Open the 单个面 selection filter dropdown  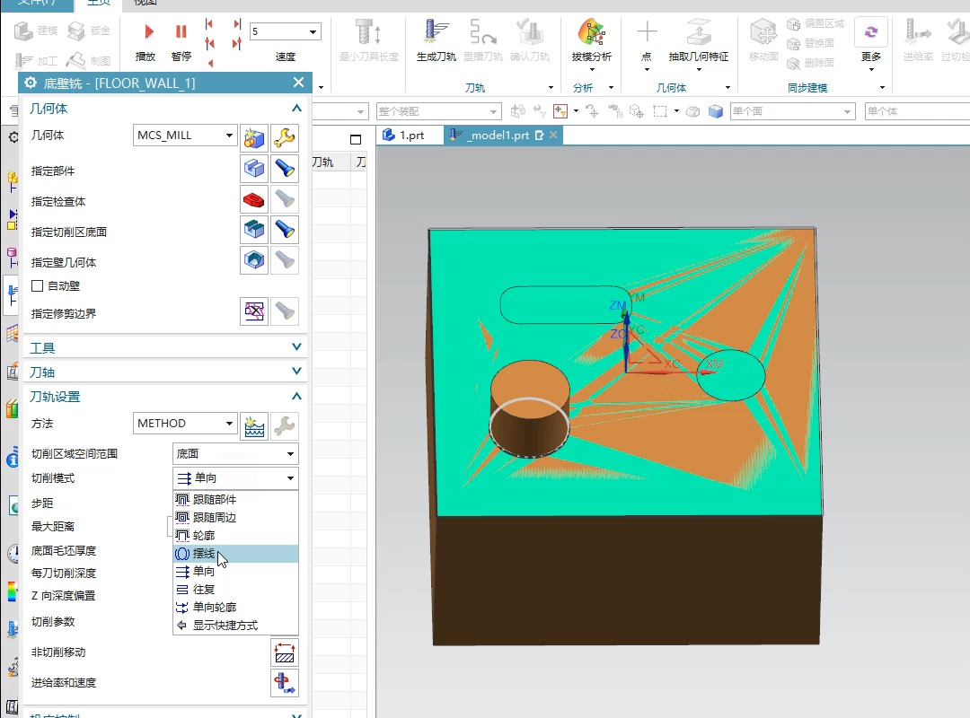click(792, 111)
